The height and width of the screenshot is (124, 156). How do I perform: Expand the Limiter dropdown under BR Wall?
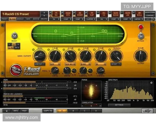coord(138,19)
